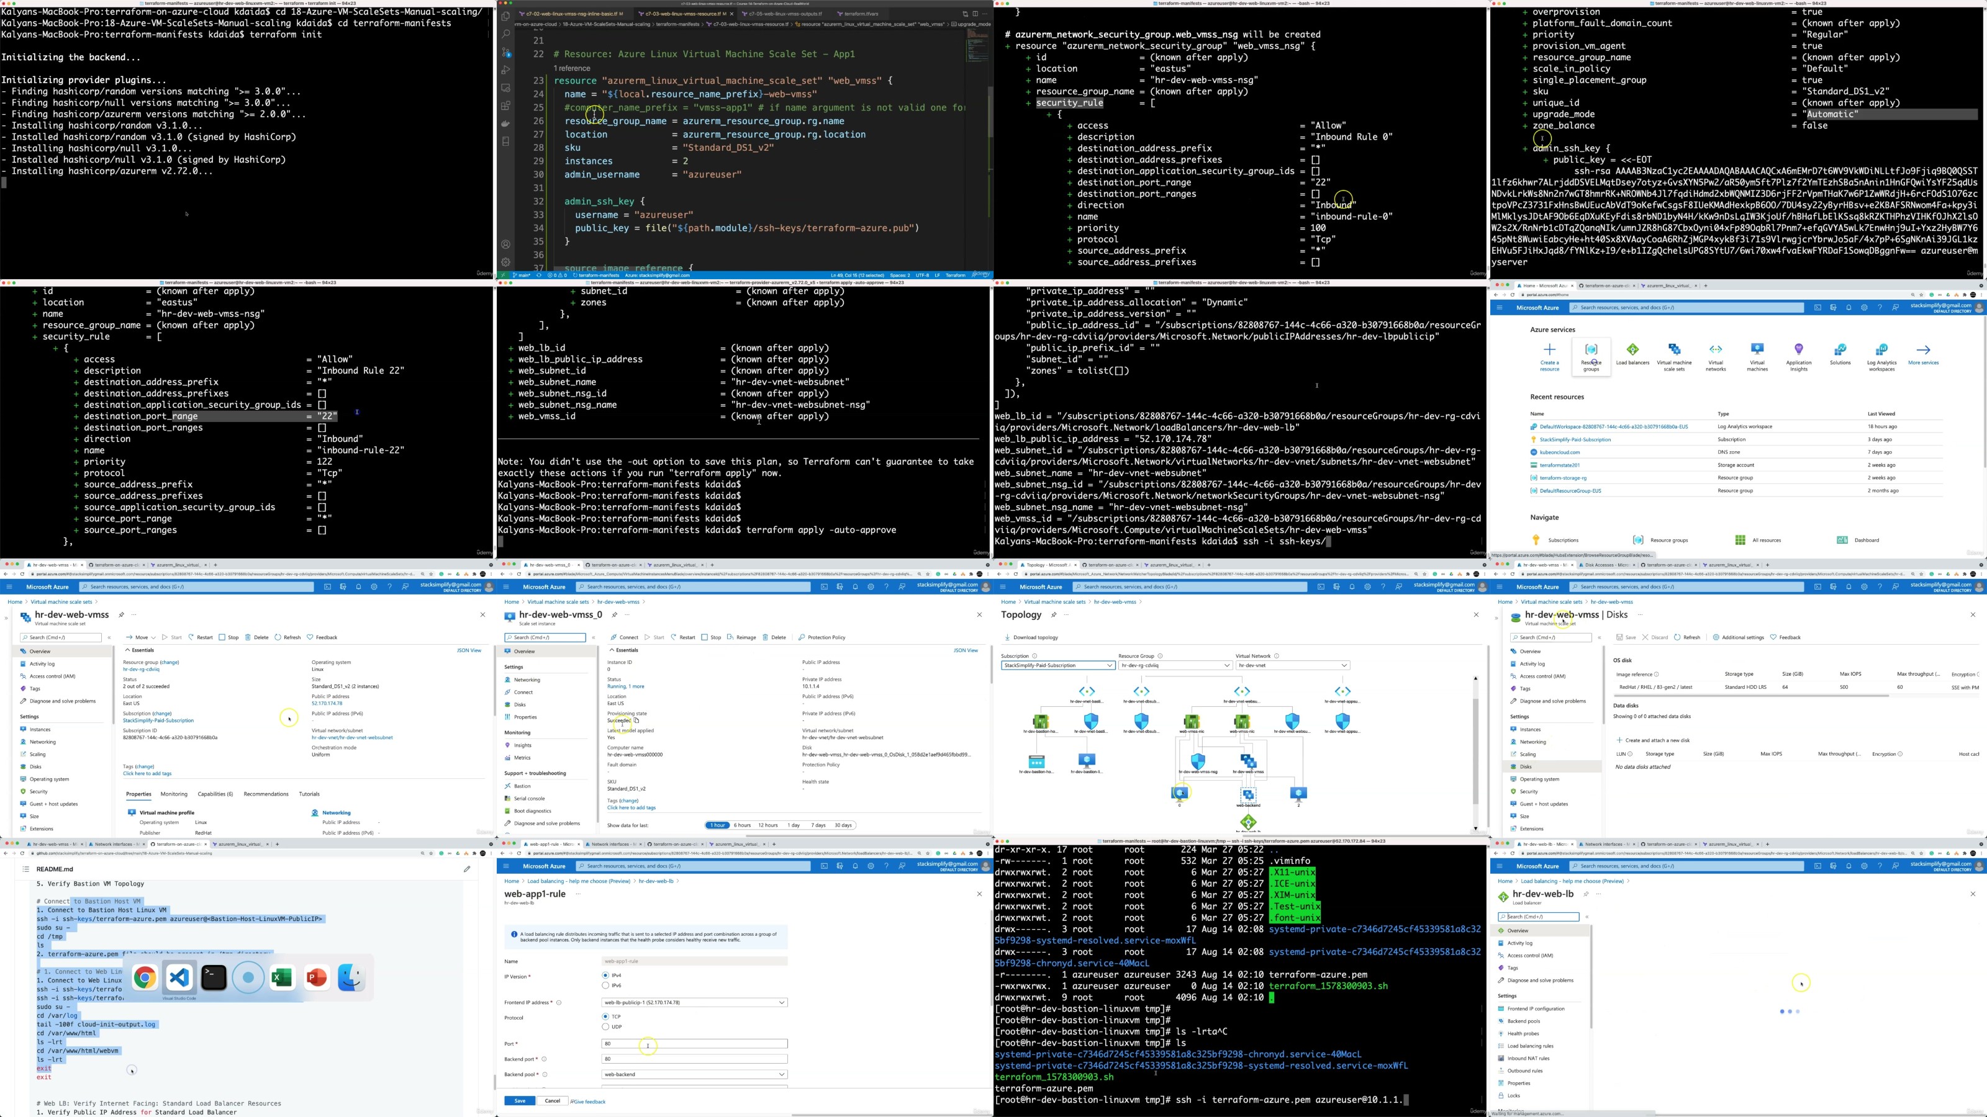Click the Port input field
Screen dimensions: 1987x1117
coord(694,1044)
